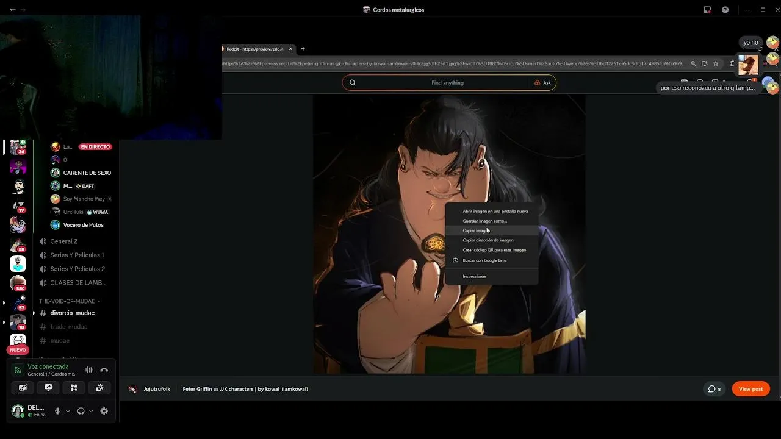This screenshot has width=781, height=439.
Task: Click Discord forward navigation arrow
Action: (23, 10)
